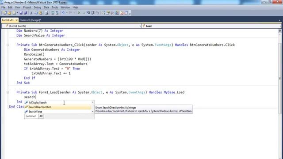Collapse the btnGenerateNumbers_Click sub outline

pos(8,45)
